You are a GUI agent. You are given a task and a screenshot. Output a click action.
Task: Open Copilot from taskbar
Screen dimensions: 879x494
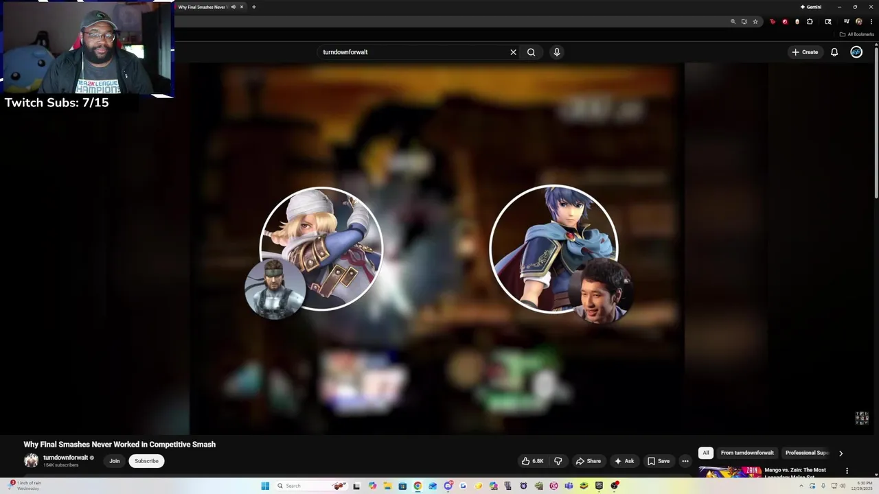(372, 486)
